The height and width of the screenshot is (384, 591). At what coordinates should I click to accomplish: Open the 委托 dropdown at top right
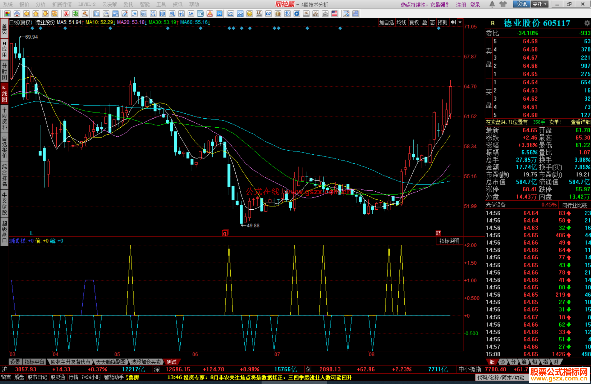tap(540, 4)
